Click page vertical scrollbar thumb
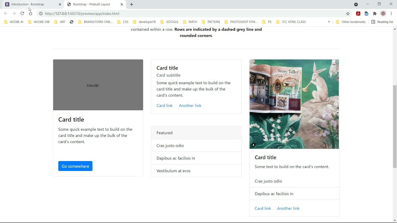Screen dimensions: 397x223 (395, 126)
